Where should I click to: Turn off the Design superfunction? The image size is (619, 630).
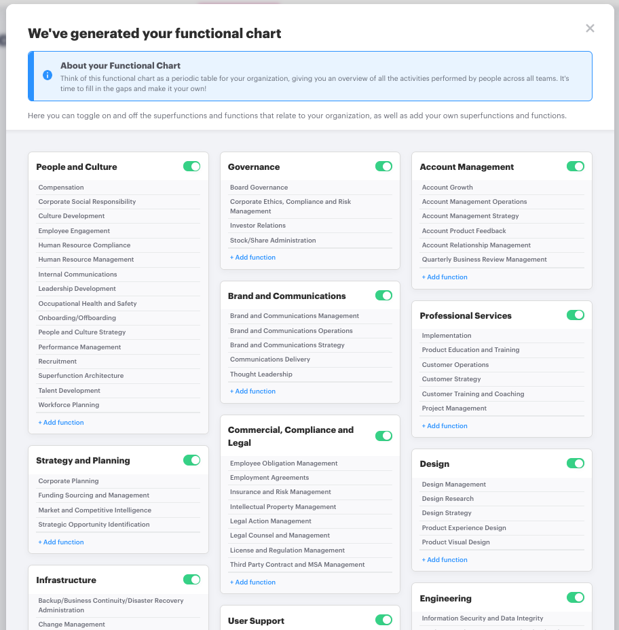coord(576,463)
